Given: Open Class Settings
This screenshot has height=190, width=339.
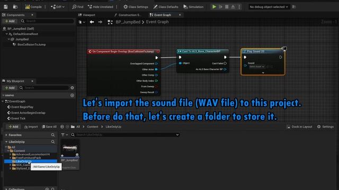Looking at the screenshot, I should point(136,7).
